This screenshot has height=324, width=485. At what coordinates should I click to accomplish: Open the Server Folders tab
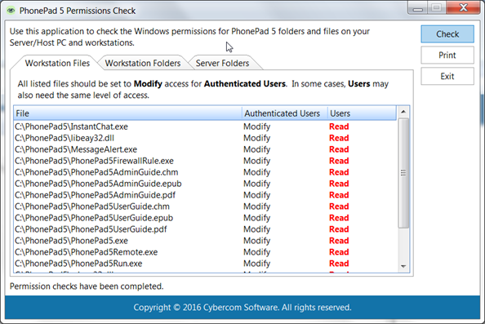tap(222, 63)
